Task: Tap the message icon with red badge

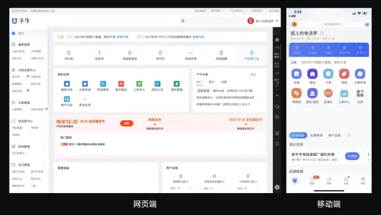Action: (312, 180)
